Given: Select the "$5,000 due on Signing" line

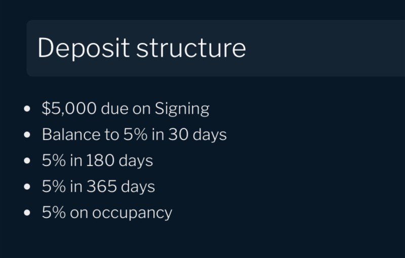Looking at the screenshot, I should coord(126,109).
